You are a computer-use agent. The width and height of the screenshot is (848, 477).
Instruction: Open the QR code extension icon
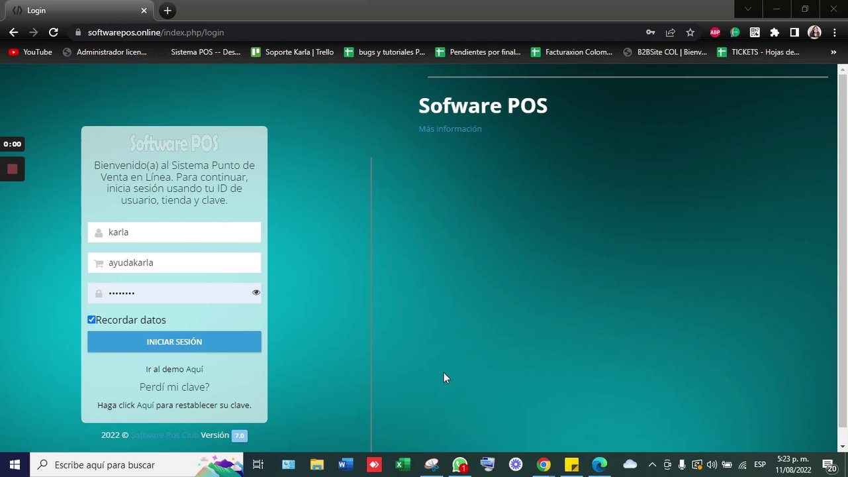[x=755, y=32]
